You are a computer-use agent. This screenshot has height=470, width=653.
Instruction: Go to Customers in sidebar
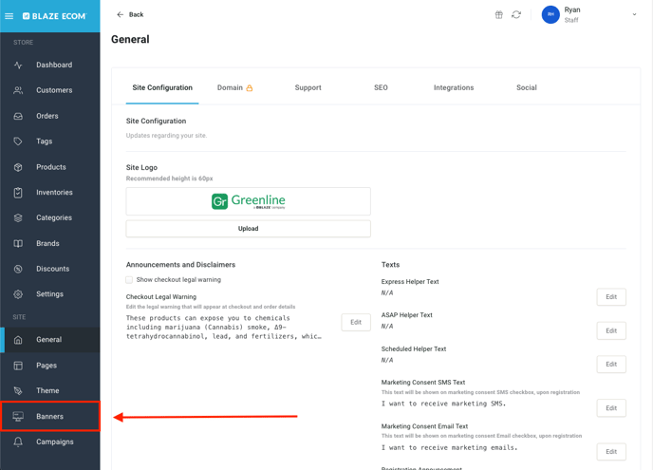[x=53, y=90]
